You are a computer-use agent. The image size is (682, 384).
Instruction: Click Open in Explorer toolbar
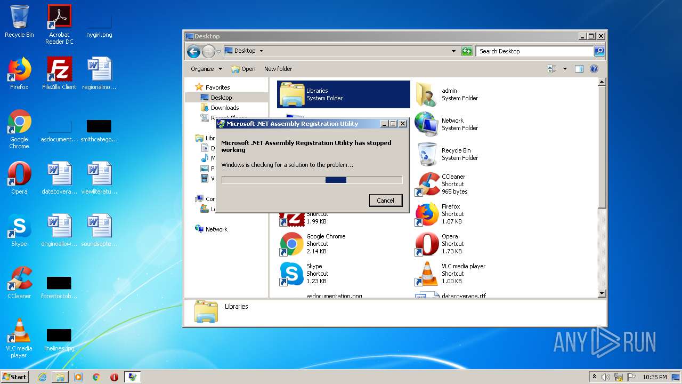243,69
